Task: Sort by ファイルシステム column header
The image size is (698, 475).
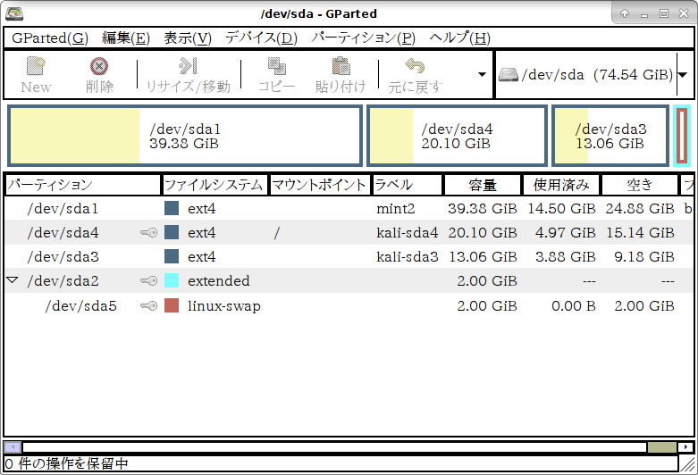Action: (x=215, y=185)
